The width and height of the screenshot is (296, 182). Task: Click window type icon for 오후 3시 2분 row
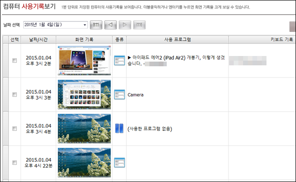pyautogui.click(x=119, y=61)
